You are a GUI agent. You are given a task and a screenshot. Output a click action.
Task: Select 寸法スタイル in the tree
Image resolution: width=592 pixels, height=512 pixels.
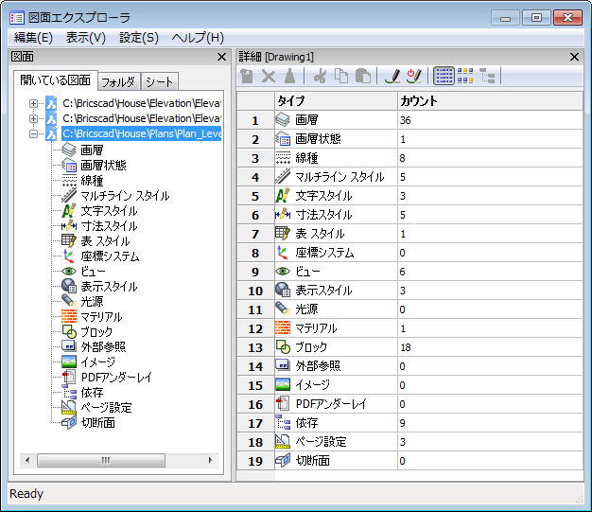[109, 226]
